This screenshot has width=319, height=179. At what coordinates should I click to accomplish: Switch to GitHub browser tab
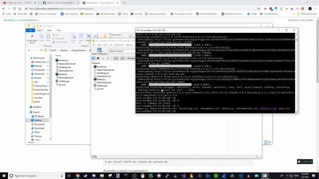(60, 3)
